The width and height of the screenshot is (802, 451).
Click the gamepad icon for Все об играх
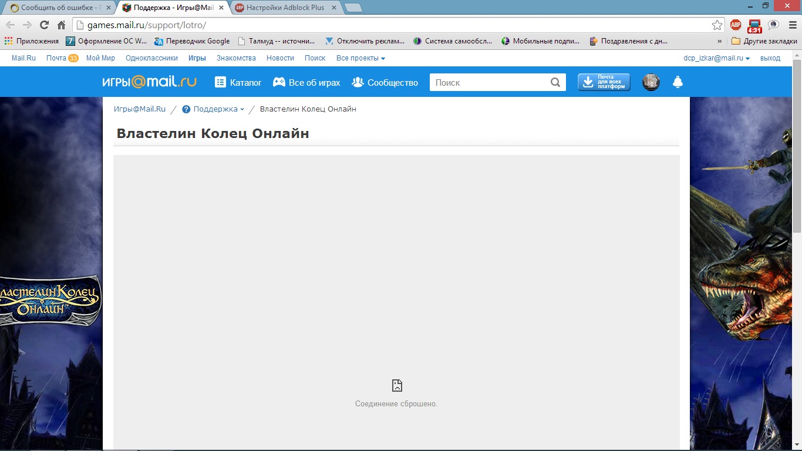coord(279,82)
